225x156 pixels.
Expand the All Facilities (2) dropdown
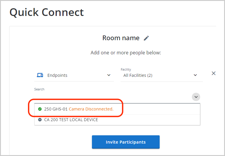(161, 75)
